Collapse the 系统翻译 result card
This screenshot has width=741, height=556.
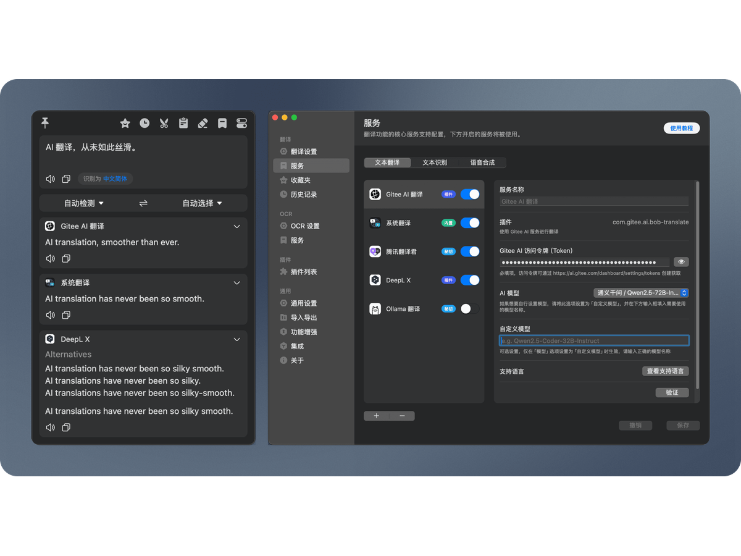click(x=237, y=283)
